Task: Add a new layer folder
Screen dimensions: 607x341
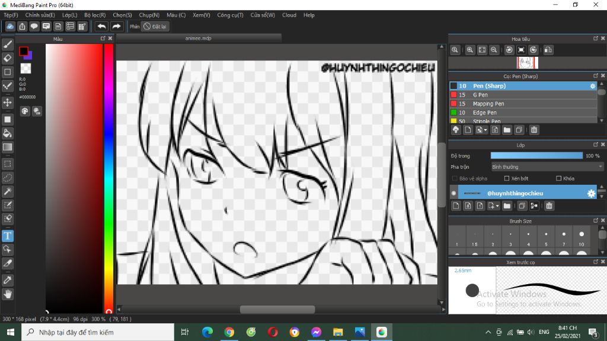Action: (507, 205)
